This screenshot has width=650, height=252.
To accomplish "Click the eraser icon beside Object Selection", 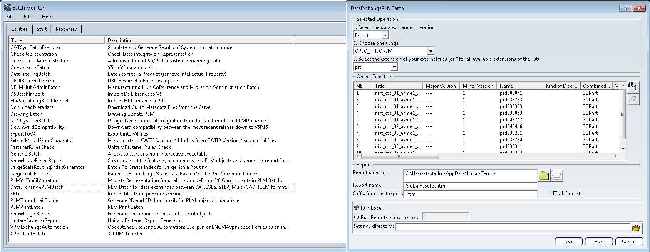I will [x=633, y=99].
